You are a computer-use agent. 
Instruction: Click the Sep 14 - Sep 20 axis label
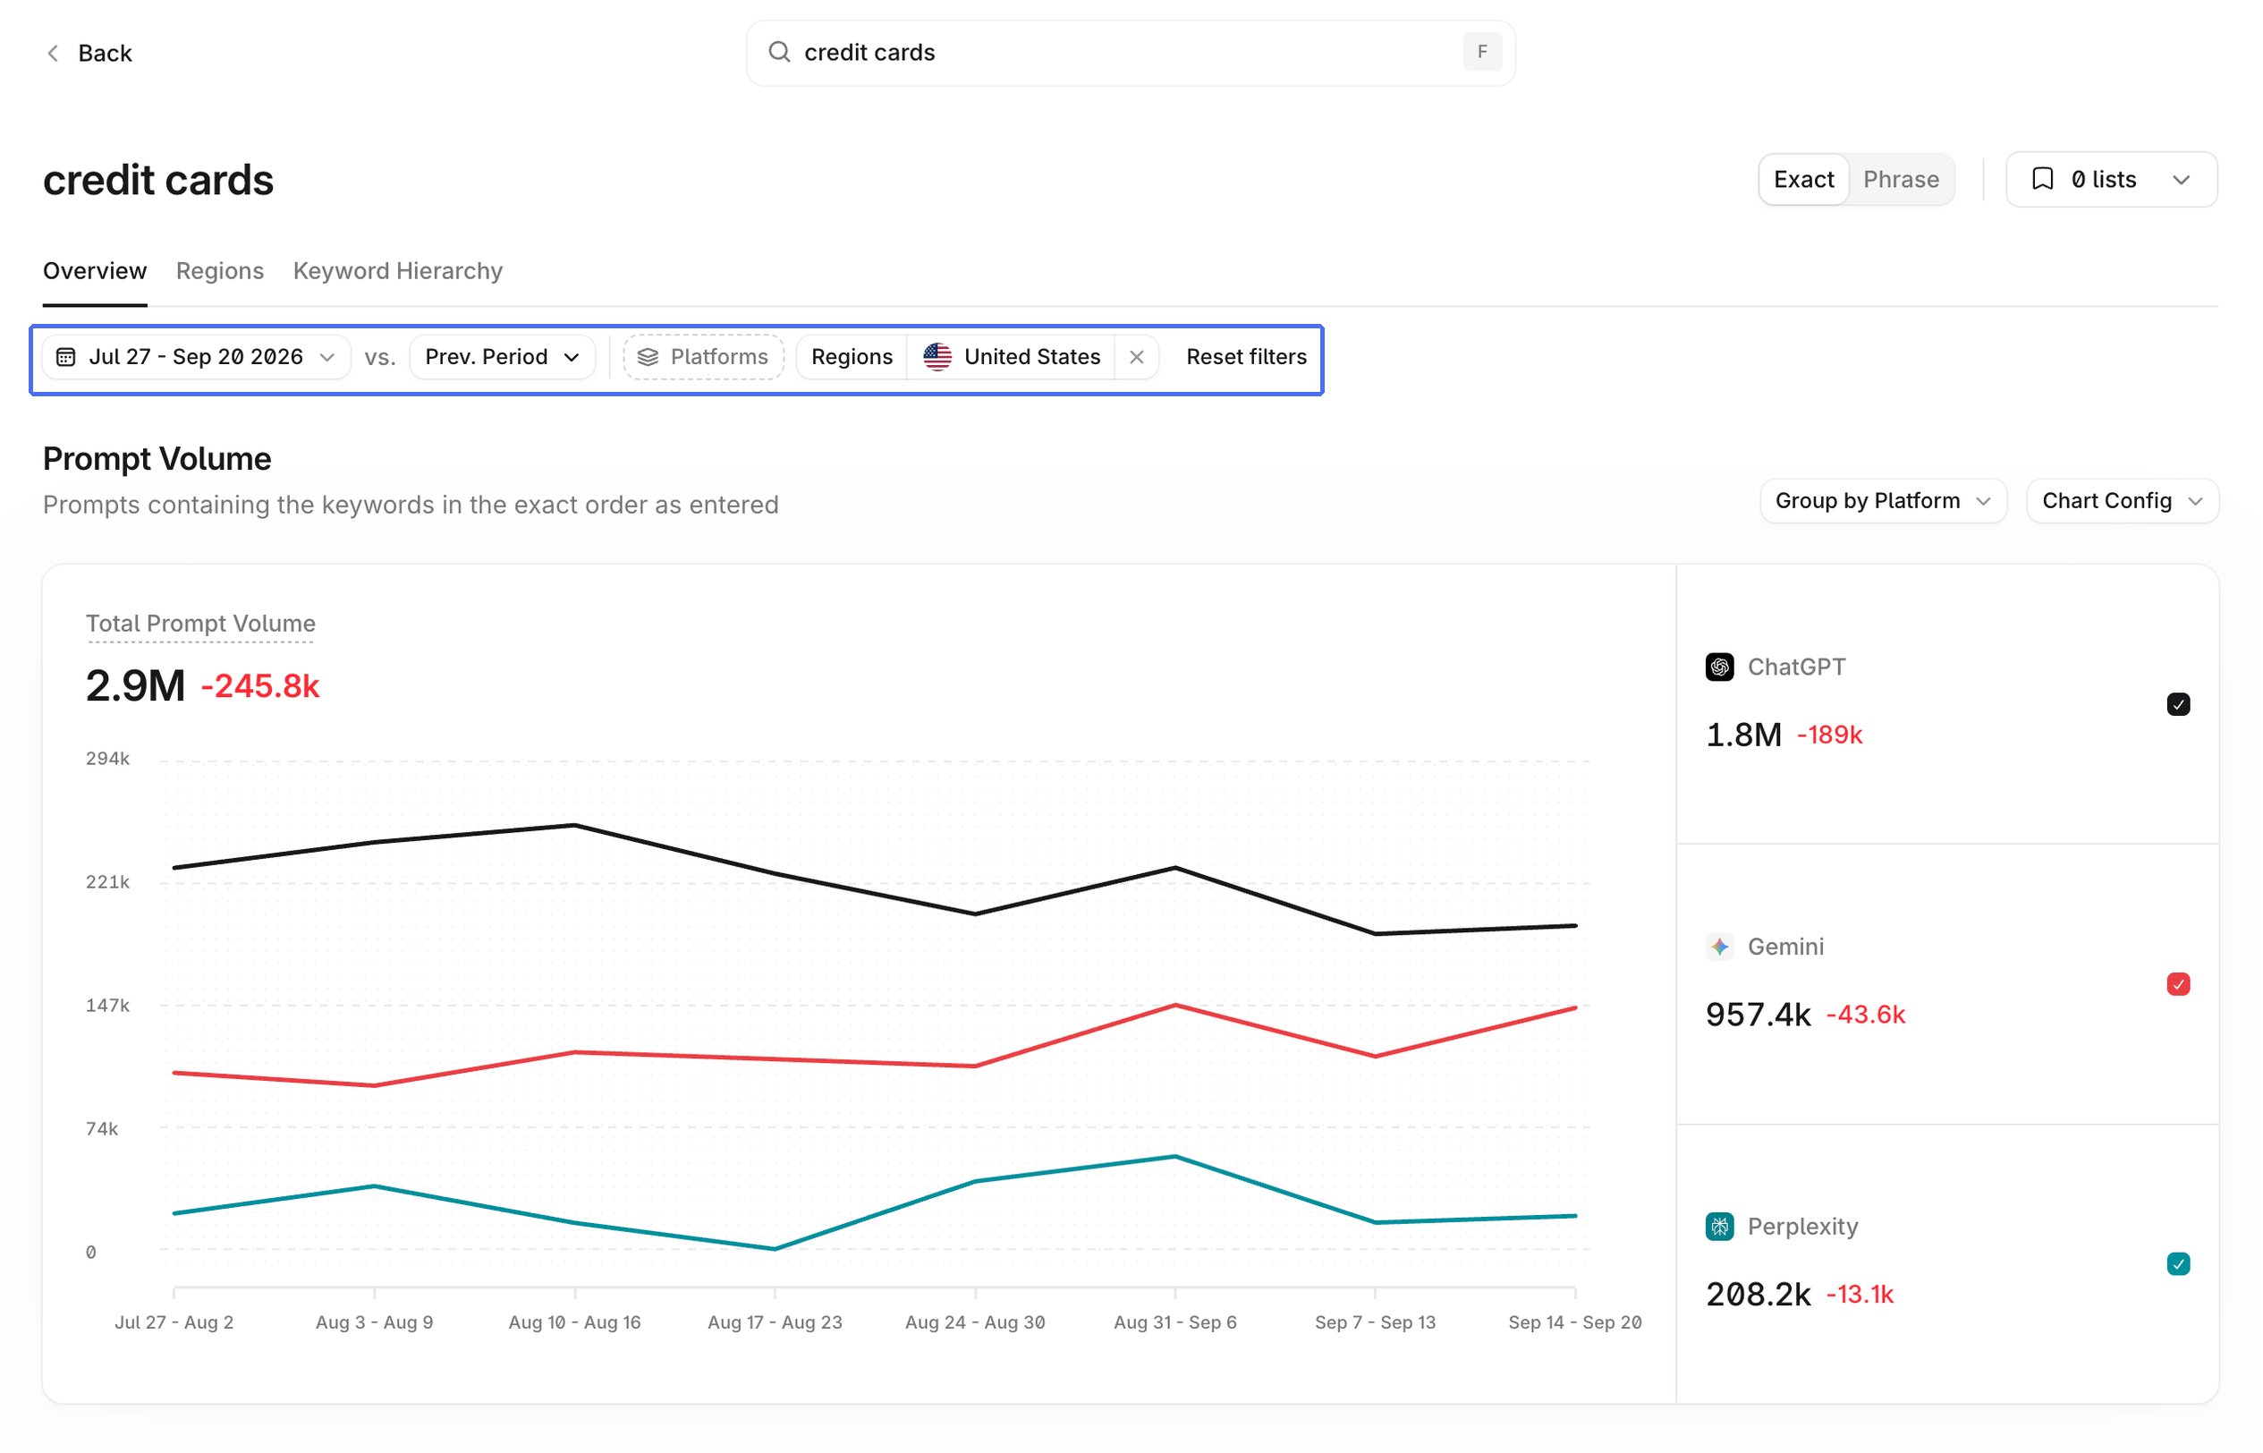pos(1574,1322)
